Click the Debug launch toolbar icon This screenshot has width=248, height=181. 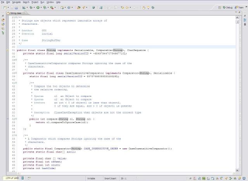point(30,7)
